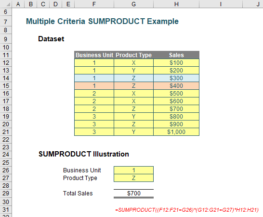Select column D header
Image resolution: width=263 pixels, height=217 pixels.
coord(56,4)
